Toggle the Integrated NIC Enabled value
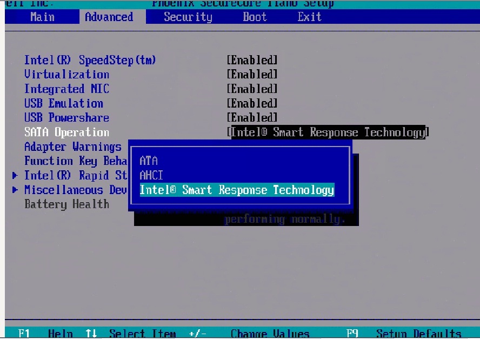This screenshot has height=339, width=480. 252,89
